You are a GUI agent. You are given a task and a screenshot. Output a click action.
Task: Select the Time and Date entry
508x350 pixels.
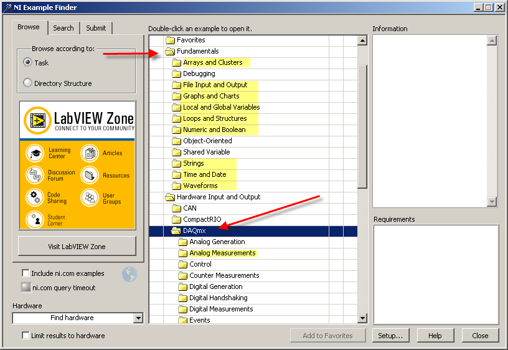(x=204, y=174)
